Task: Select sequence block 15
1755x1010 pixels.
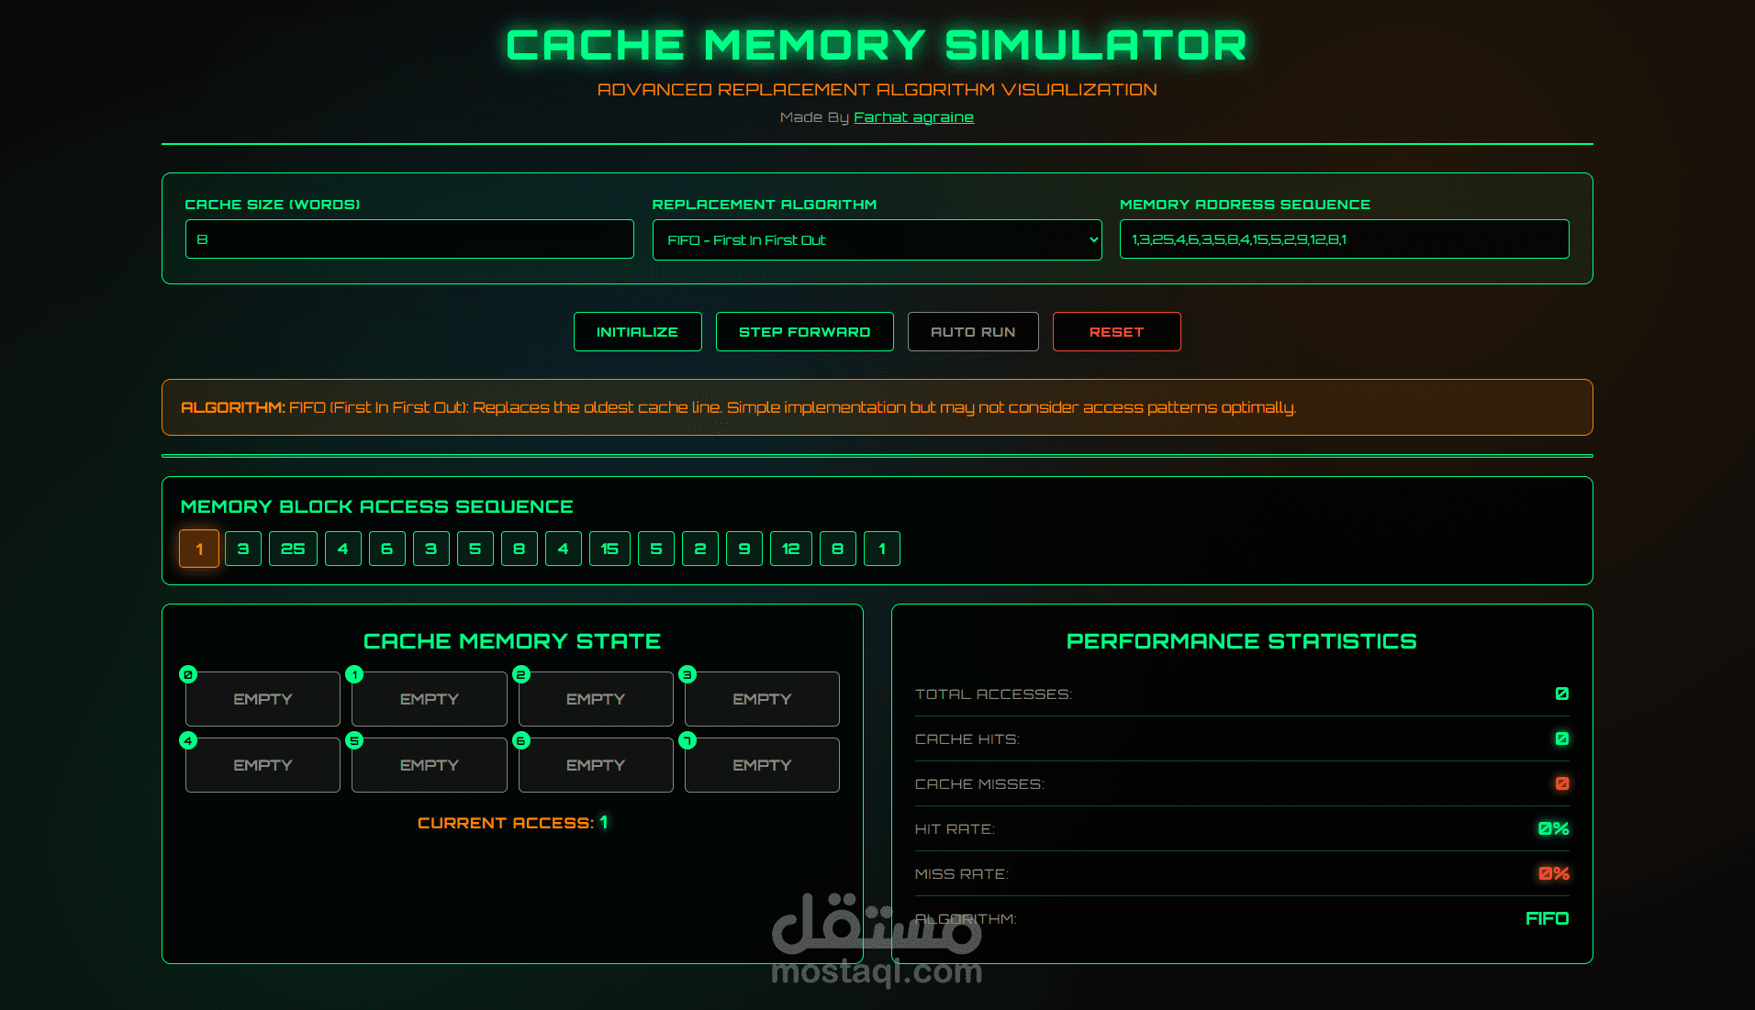Action: coord(609,549)
